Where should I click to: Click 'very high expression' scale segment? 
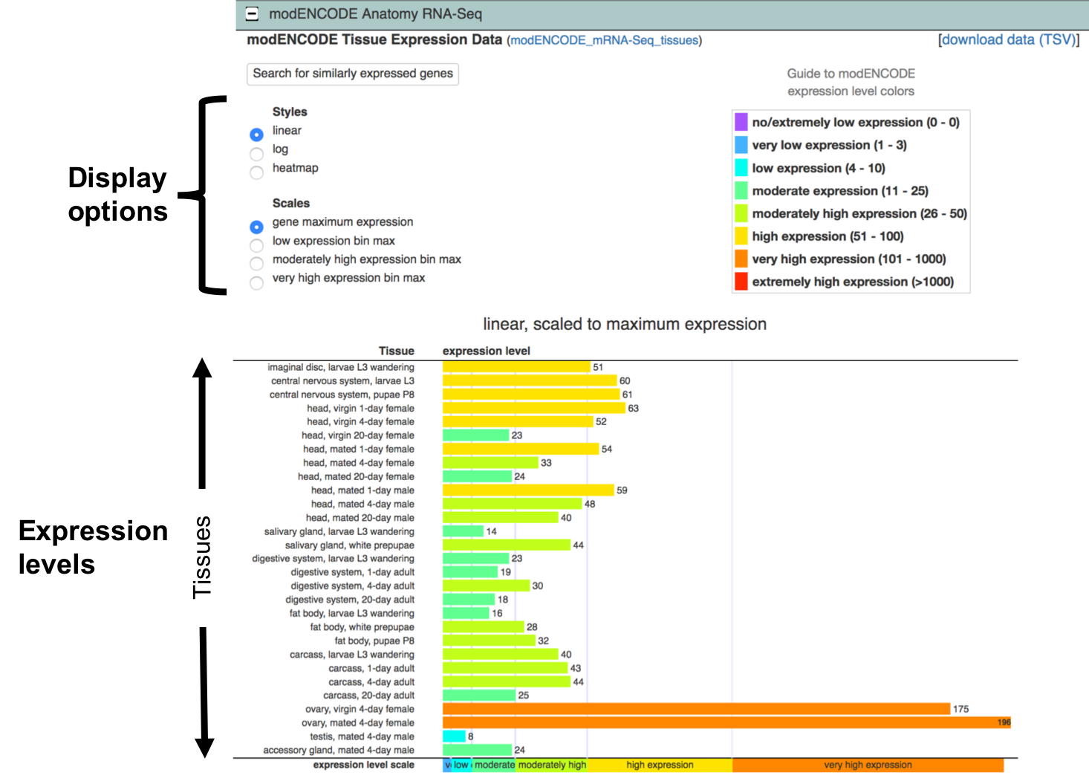tap(868, 765)
